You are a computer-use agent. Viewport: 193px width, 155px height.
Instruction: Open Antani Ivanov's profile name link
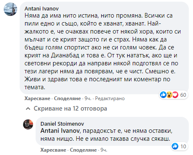41,9
